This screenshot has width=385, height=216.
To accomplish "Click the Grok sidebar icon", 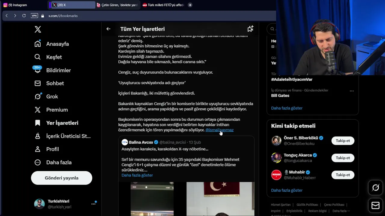I will [x=38, y=97].
